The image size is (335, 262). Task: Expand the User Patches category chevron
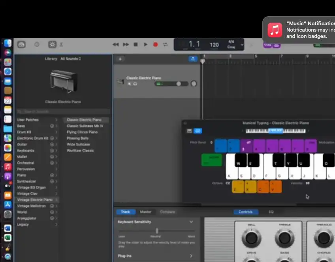56,120
